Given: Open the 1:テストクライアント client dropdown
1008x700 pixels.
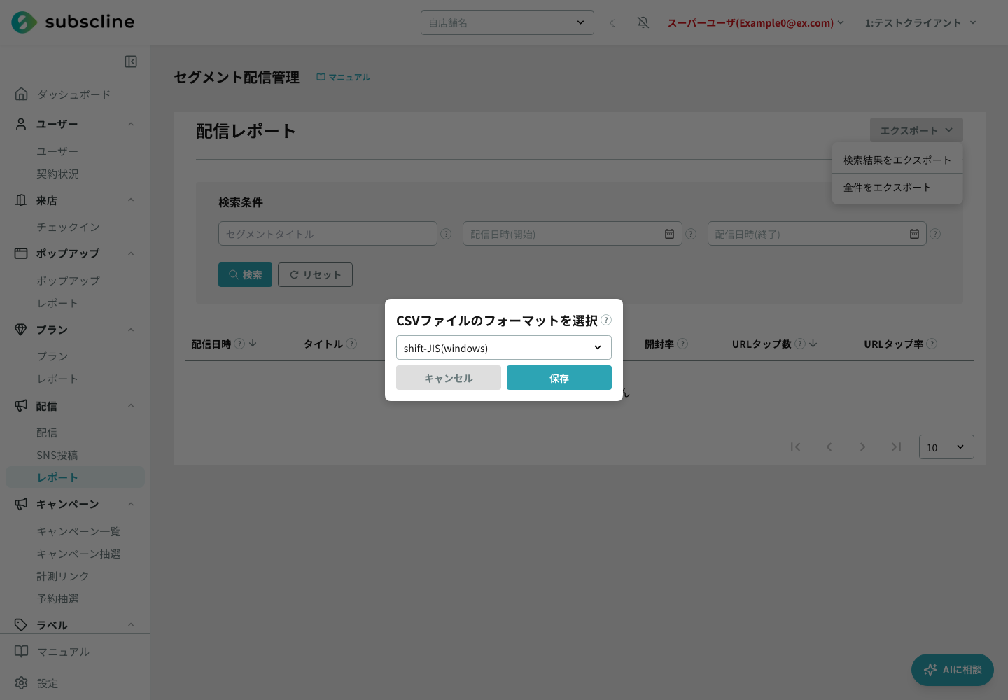Looking at the screenshot, I should point(920,22).
